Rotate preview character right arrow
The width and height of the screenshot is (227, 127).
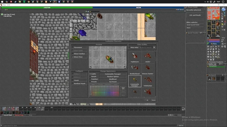point(125,67)
